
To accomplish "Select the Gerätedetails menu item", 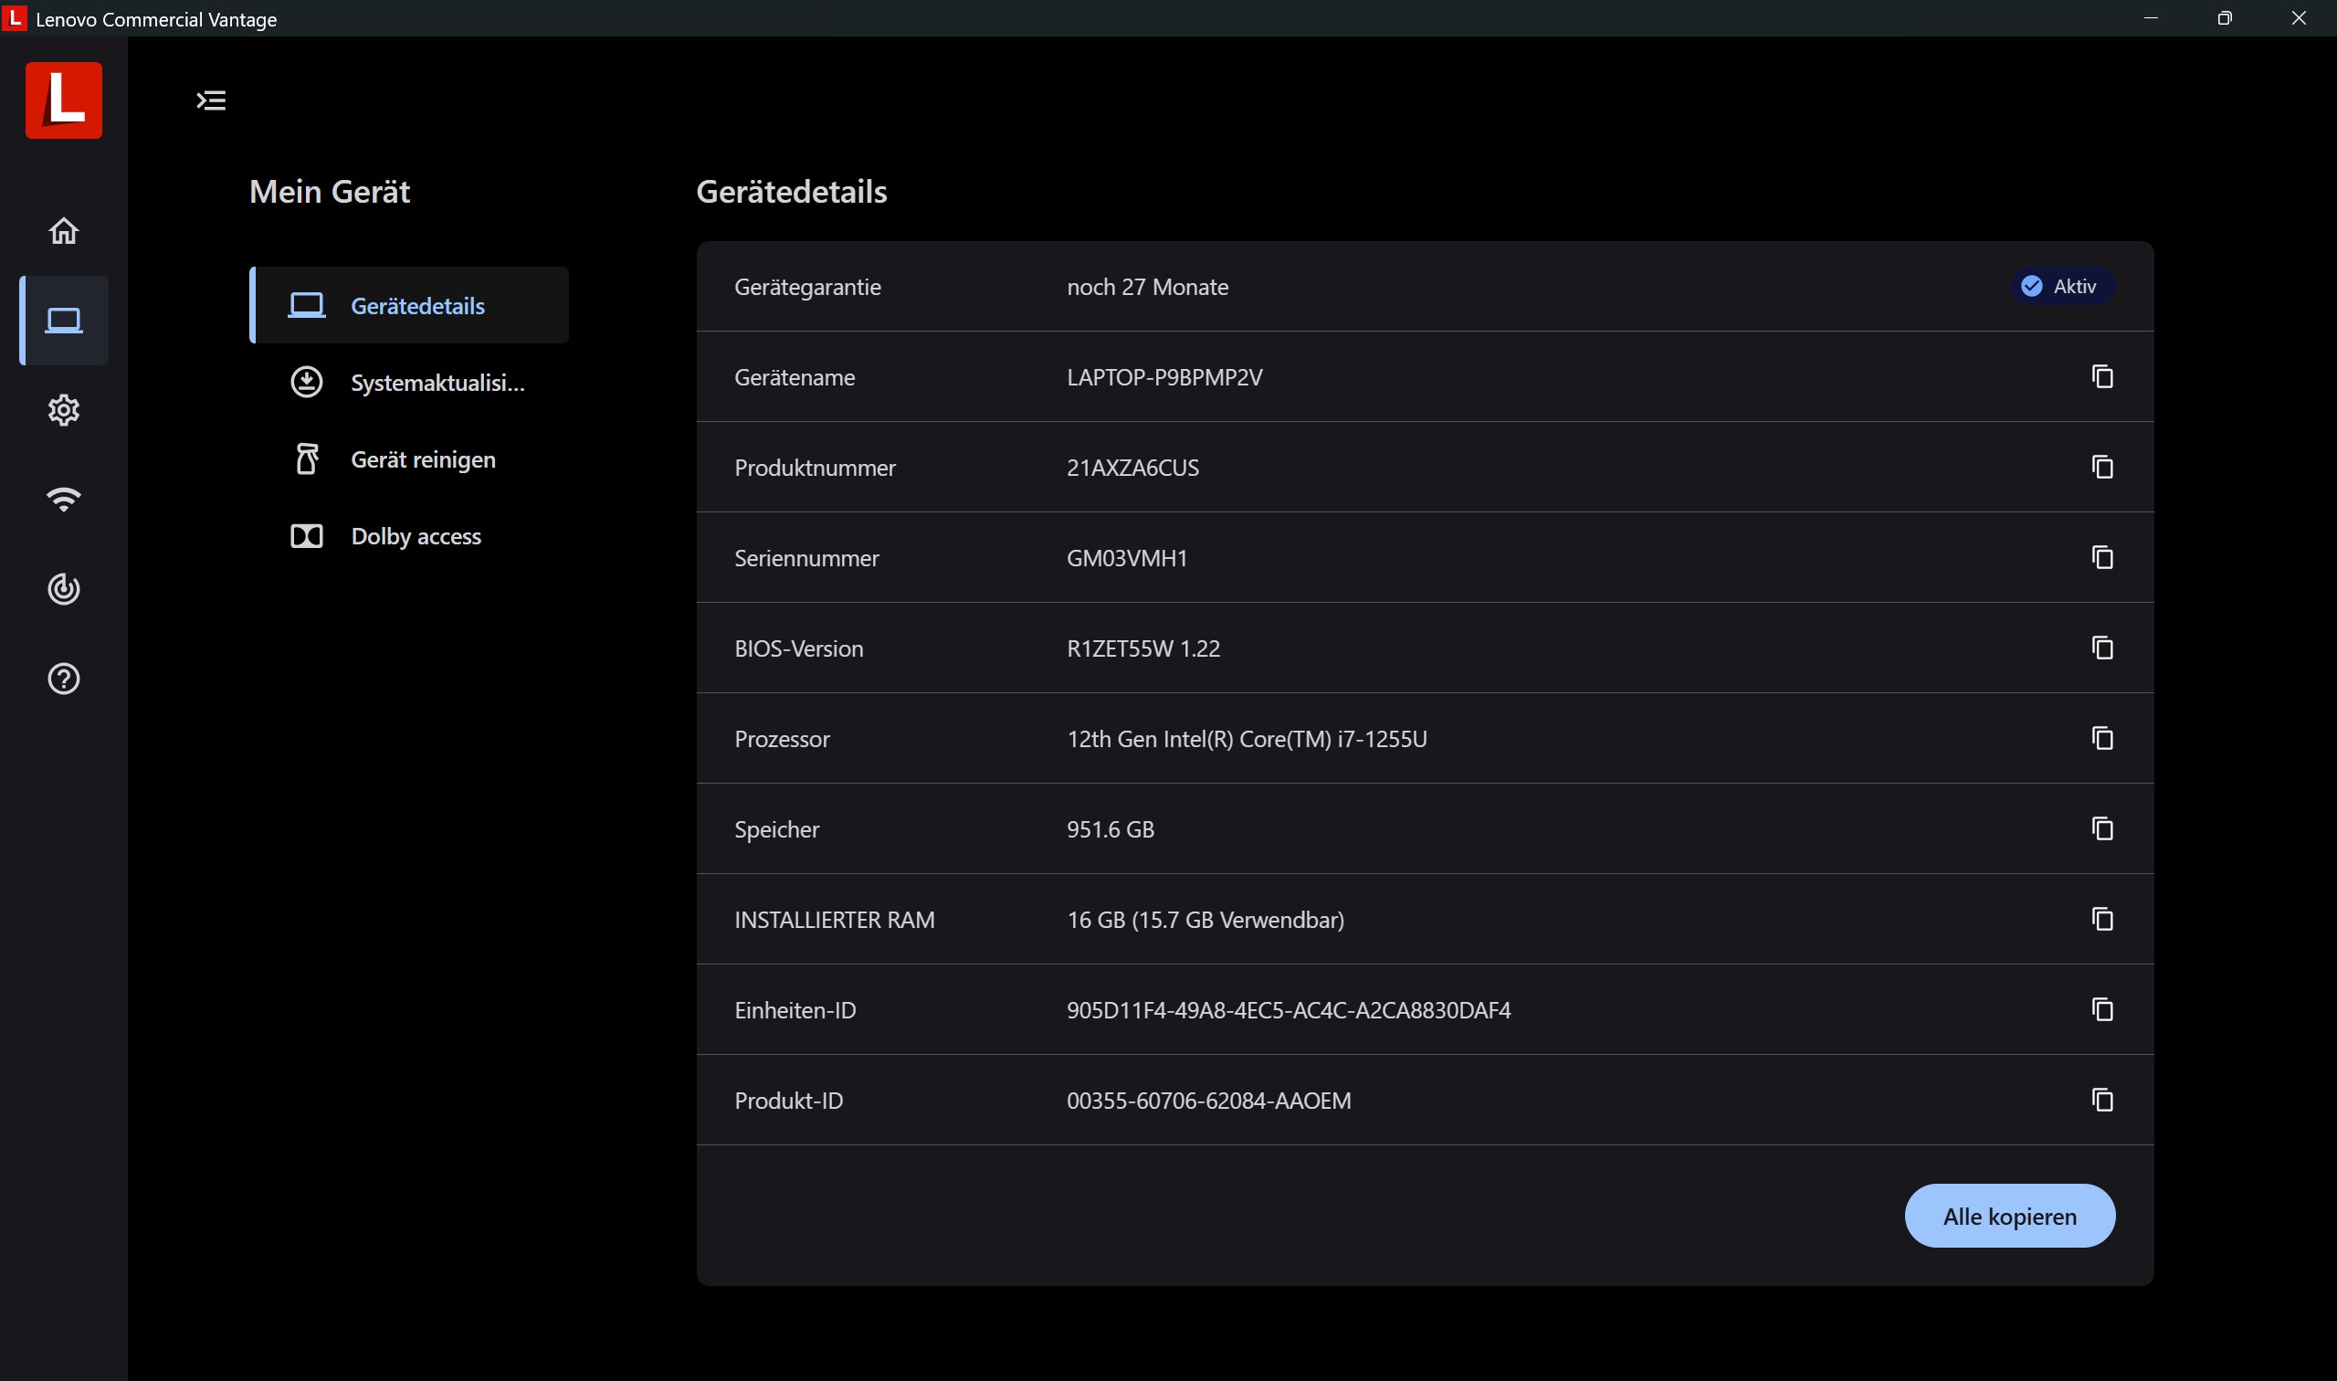I will (409, 305).
